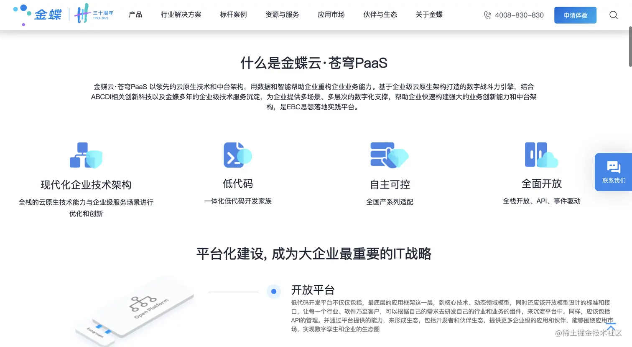Image resolution: width=632 pixels, height=347 pixels.
Task: Open the search magnifier icon
Action: (x=613, y=15)
